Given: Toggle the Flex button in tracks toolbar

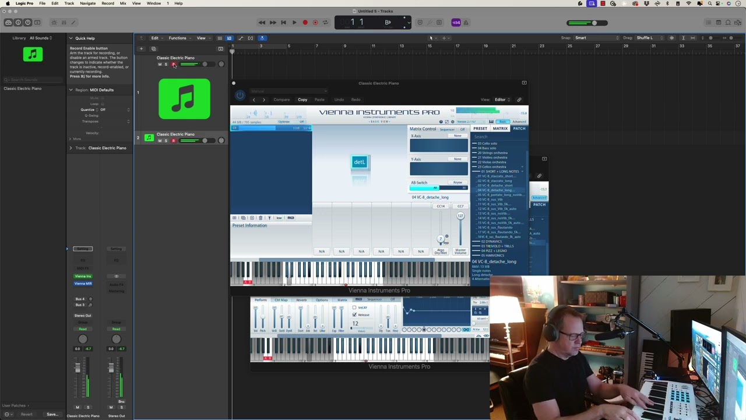Looking at the screenshot, I should [251, 38].
